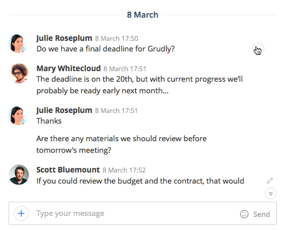Click Julie Roseplum's avatar beside Thanks message
This screenshot has width=285, height=230.
click(18, 116)
